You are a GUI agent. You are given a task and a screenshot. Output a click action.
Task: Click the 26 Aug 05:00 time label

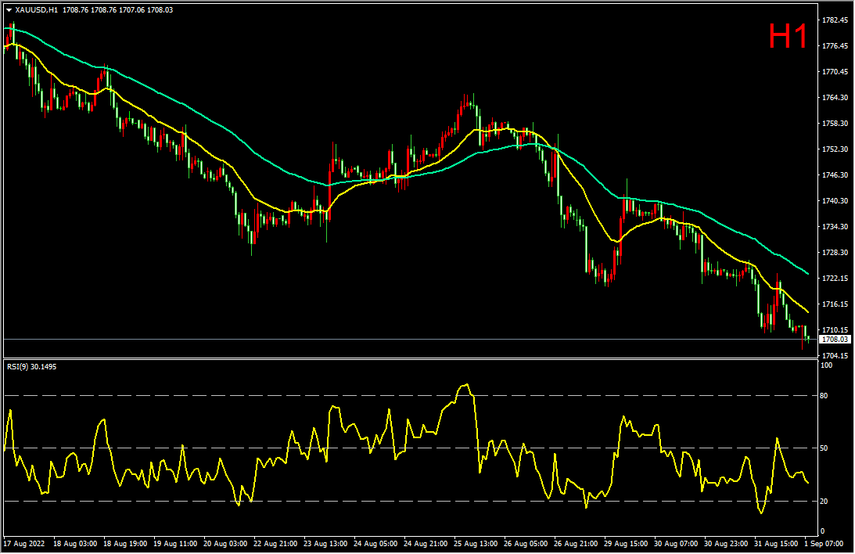(x=526, y=544)
